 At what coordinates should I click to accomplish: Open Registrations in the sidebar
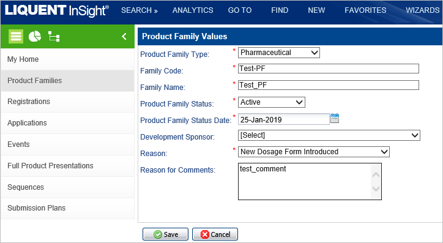67,102
